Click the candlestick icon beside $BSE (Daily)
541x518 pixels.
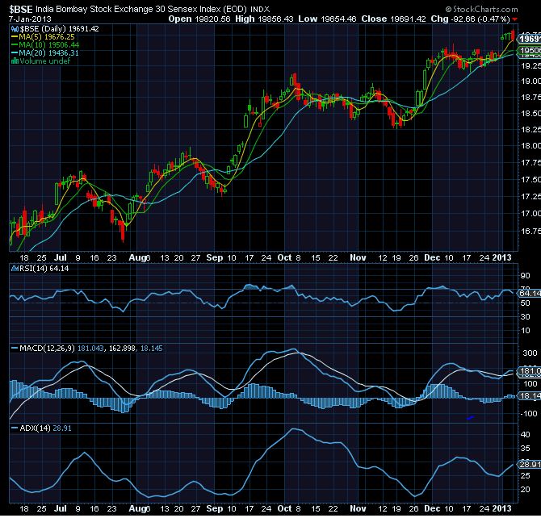pos(15,29)
